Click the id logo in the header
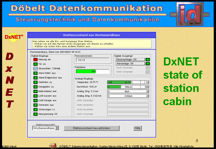The height and width of the screenshot is (149, 216). coord(190,14)
